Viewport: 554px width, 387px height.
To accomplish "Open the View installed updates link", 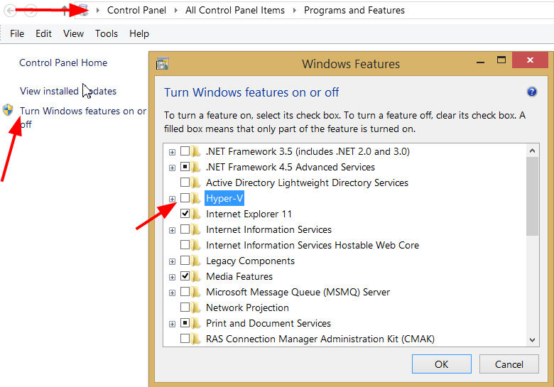I will [68, 91].
